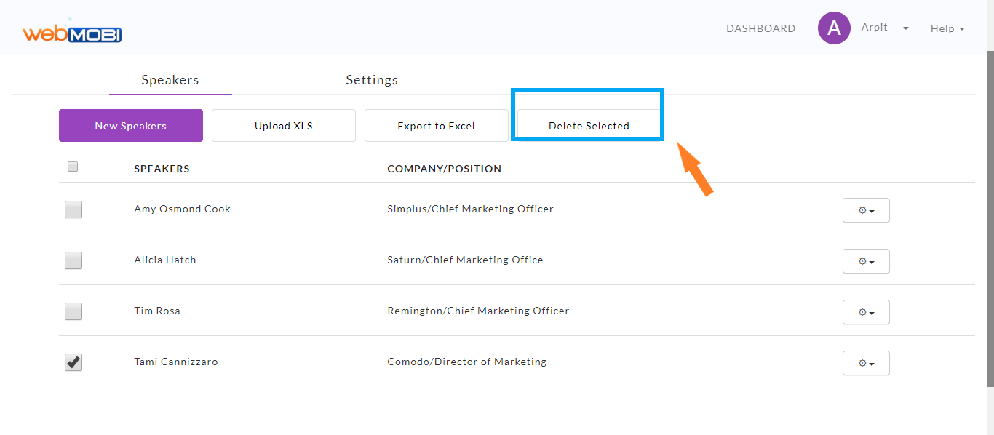Open gear menu for Tim Rosa
Screen dimensions: 994x435
(x=866, y=312)
